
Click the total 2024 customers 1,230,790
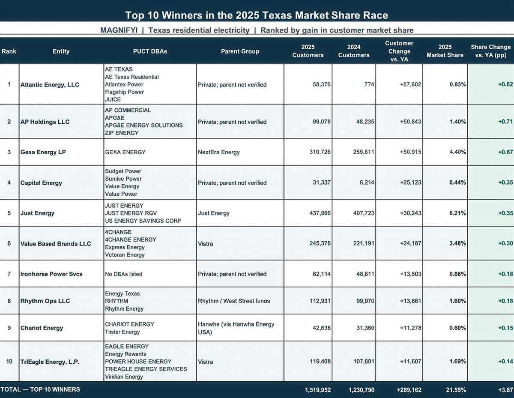coord(362,390)
